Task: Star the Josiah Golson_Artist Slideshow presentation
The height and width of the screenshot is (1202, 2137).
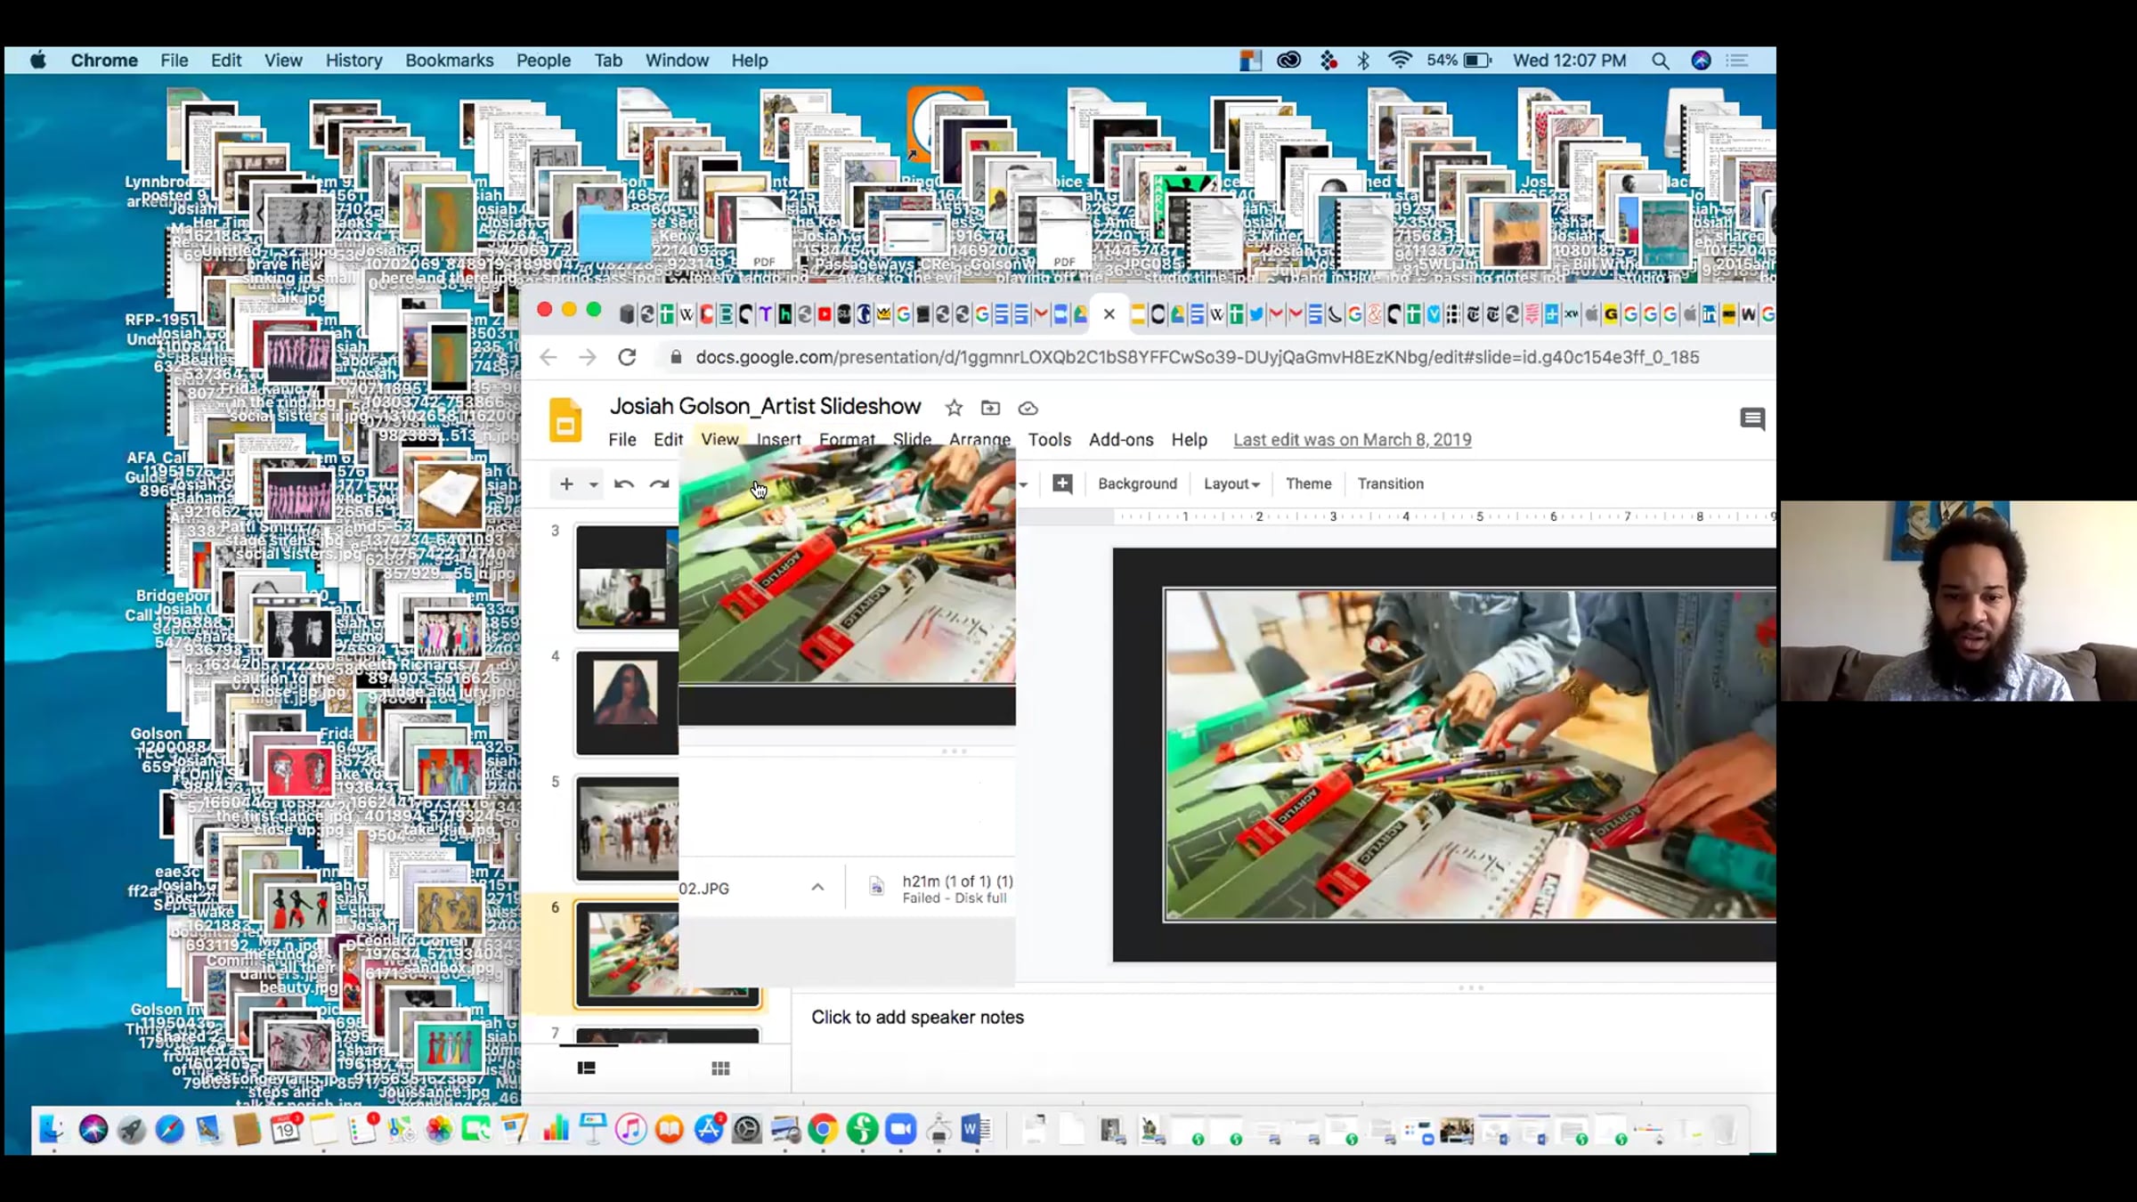Action: point(954,408)
